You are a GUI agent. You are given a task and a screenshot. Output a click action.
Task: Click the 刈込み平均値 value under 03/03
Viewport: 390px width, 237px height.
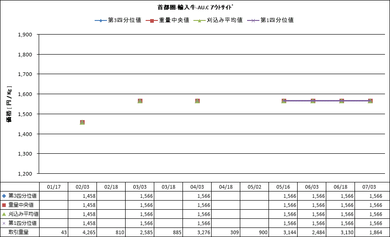pyautogui.click(x=146, y=214)
